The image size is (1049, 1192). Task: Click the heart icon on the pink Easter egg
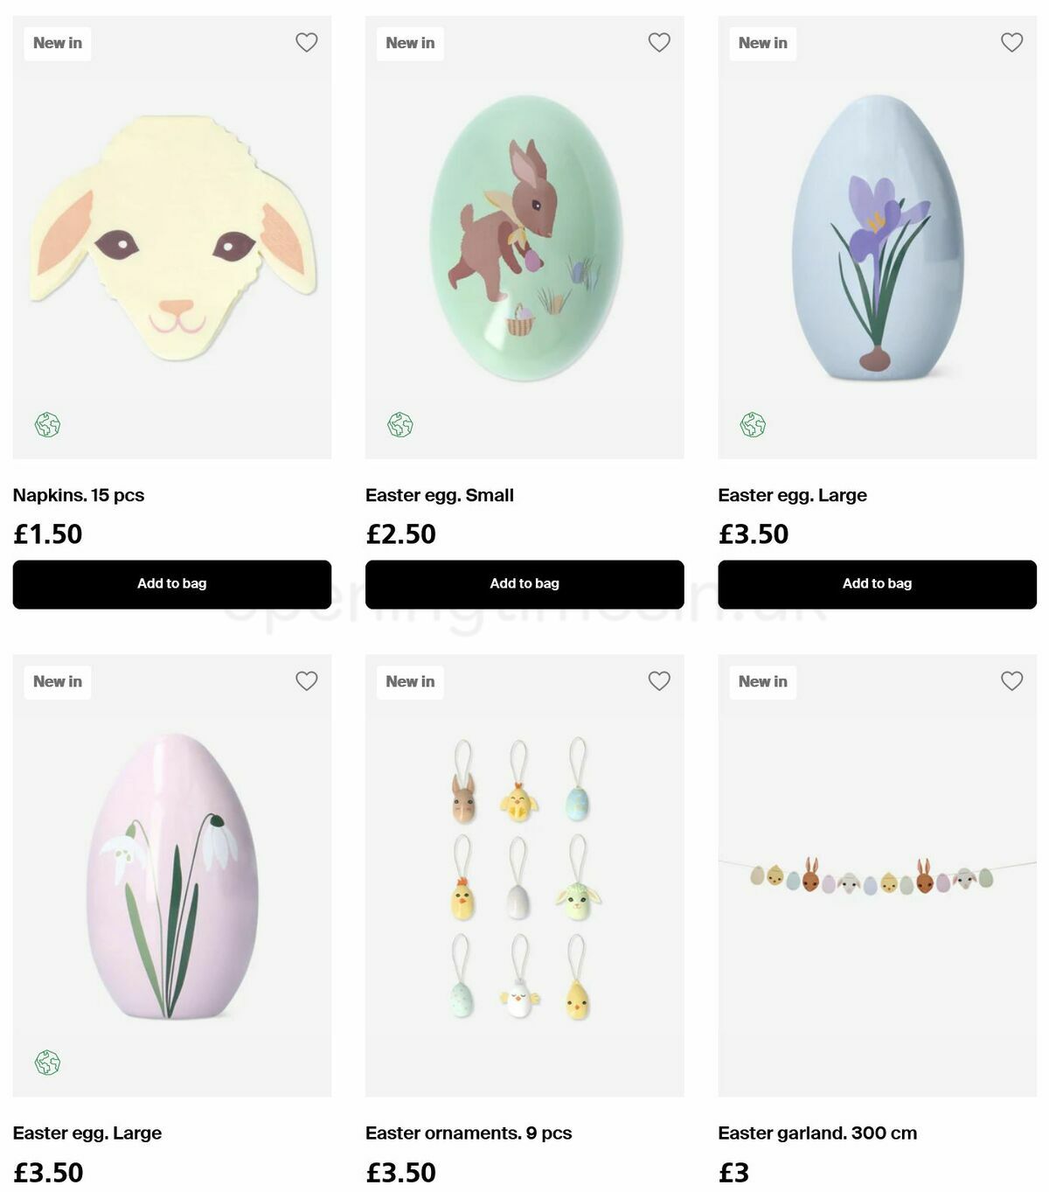point(306,681)
